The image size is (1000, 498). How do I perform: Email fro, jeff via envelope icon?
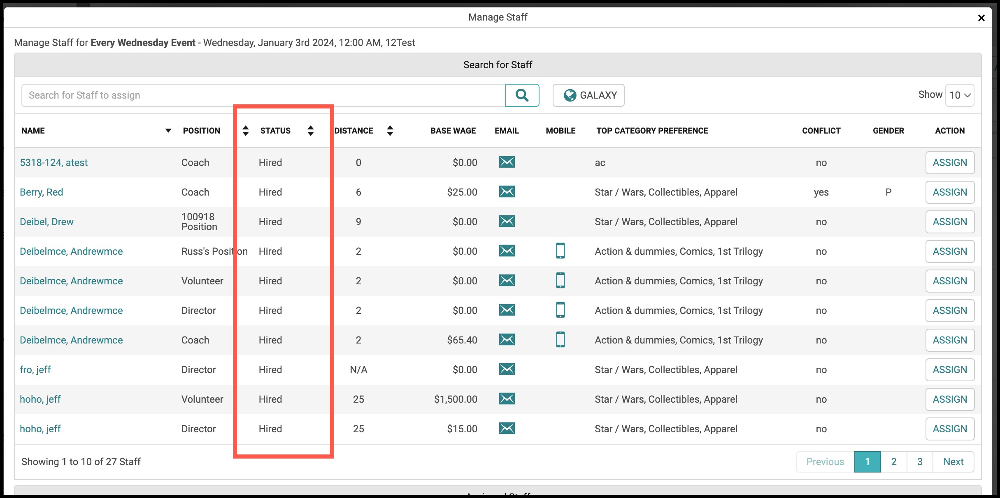pos(507,369)
